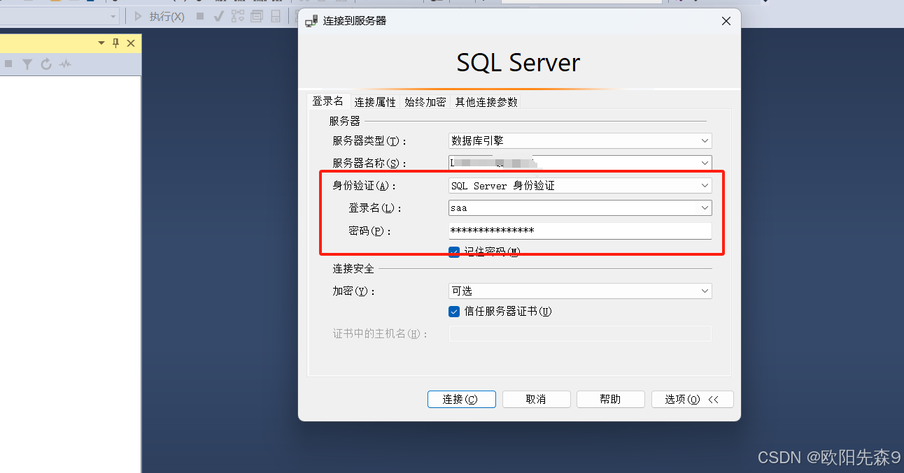Switch to the 连接属性 tab
The image size is (904, 473).
pos(375,102)
